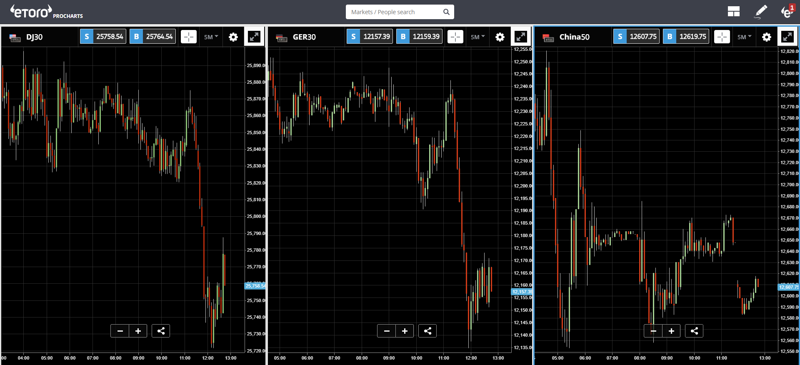The height and width of the screenshot is (365, 800).
Task: Zoom in on the GER30 chart
Action: [x=405, y=331]
